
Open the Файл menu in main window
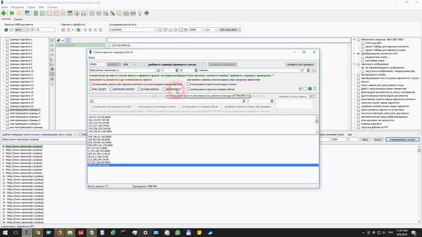(x=5, y=7)
